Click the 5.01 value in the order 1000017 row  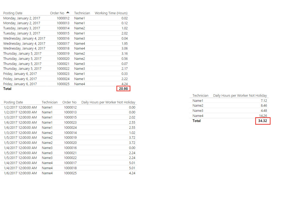pyautogui.click(x=132, y=163)
